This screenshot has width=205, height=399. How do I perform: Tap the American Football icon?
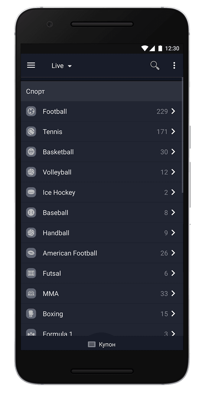coord(31,253)
